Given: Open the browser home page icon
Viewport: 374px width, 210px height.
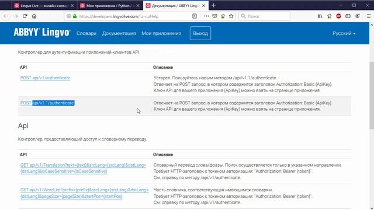Looking at the screenshot, I should pyautogui.click(x=34, y=16).
